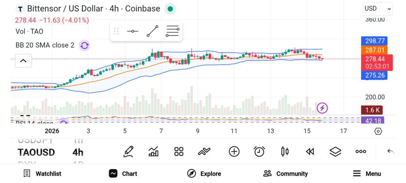Screen dimensions: 406x183
Task: Collapse the indicator legend with the chevron
Action: coord(23,61)
